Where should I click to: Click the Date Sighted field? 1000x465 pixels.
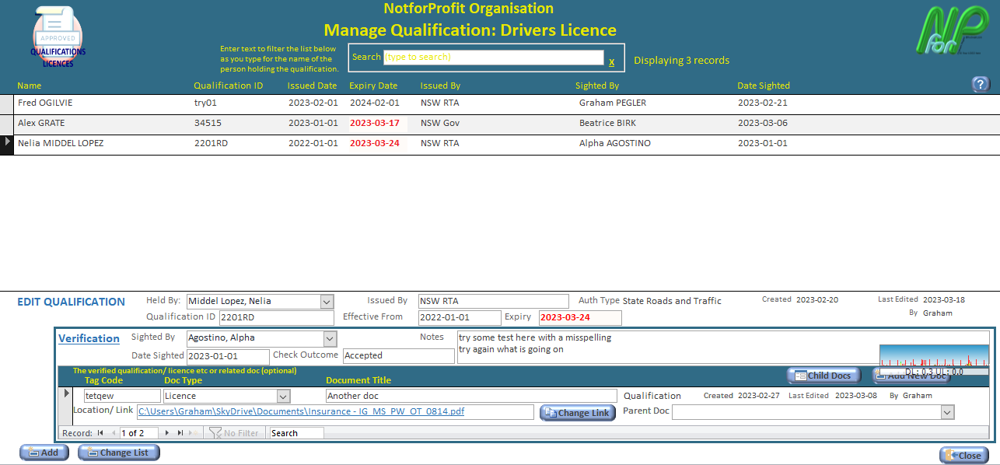(228, 355)
